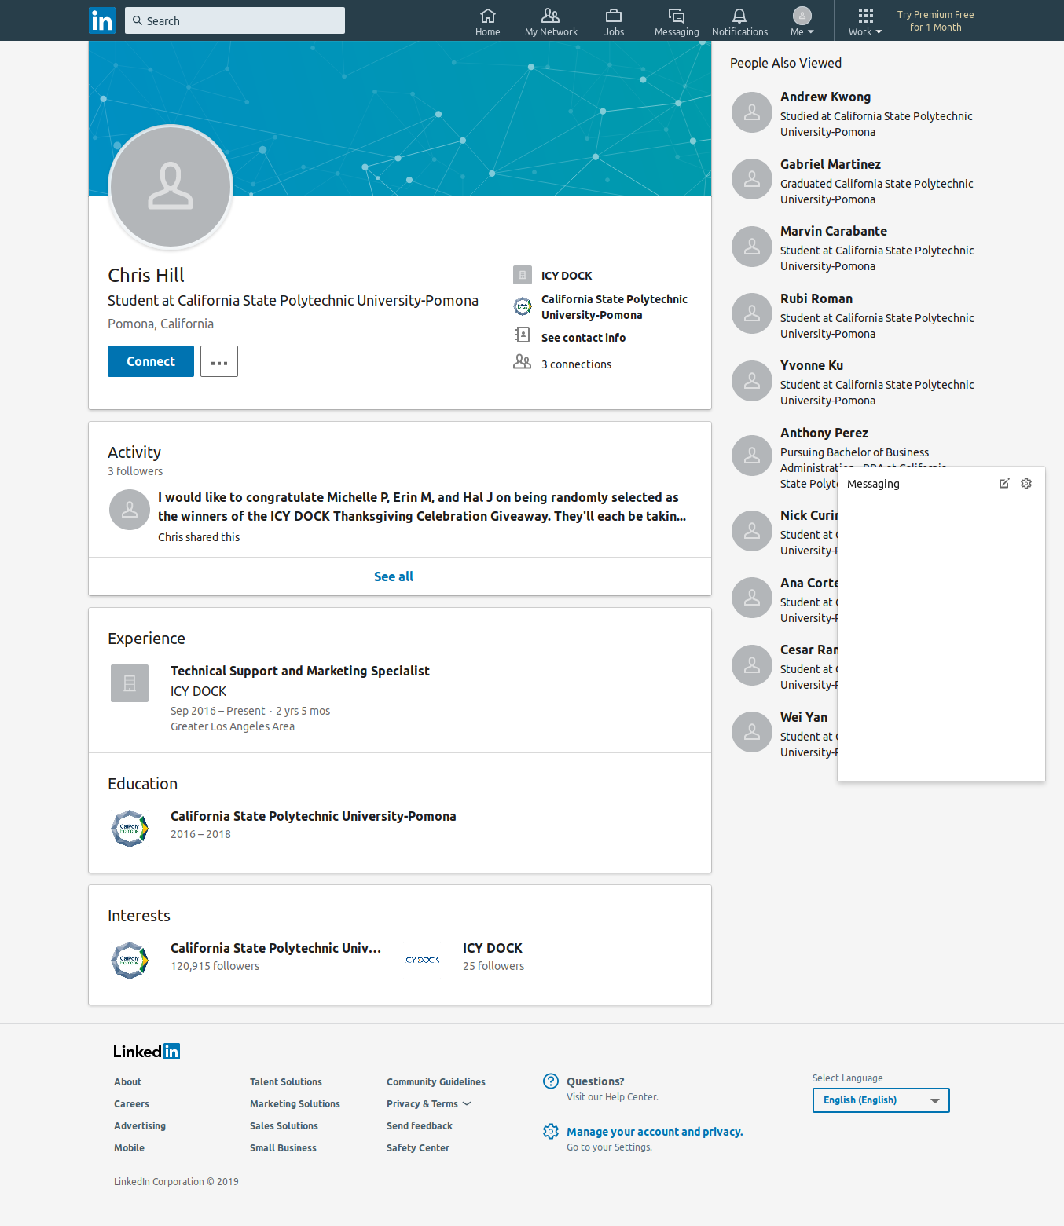Open Community Guidelines footer link
The width and height of the screenshot is (1064, 1226).
(436, 1081)
